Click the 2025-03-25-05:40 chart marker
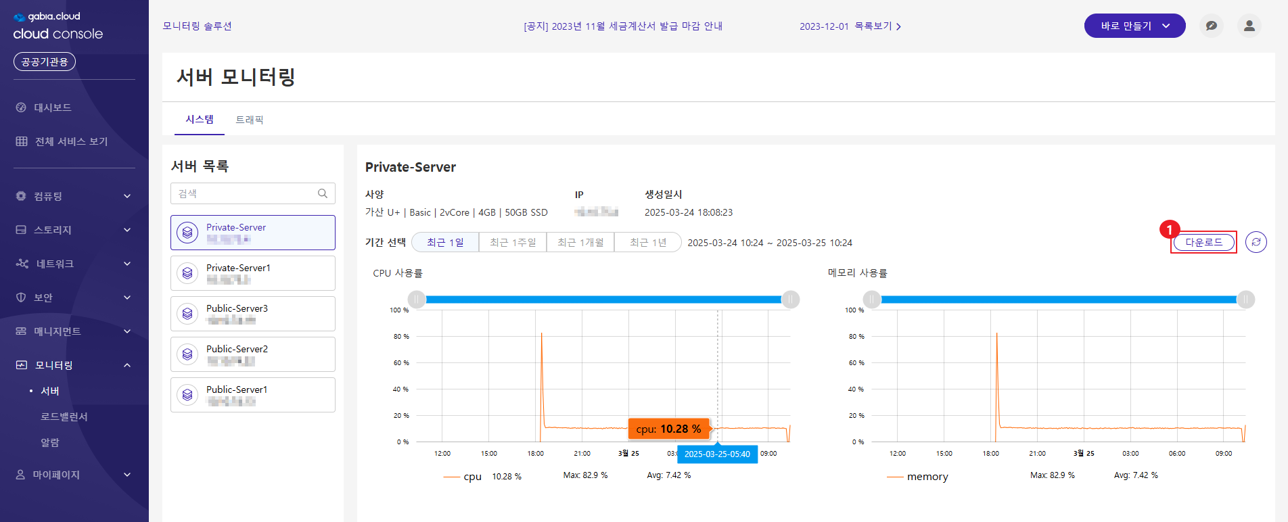The image size is (1288, 522). point(717,454)
